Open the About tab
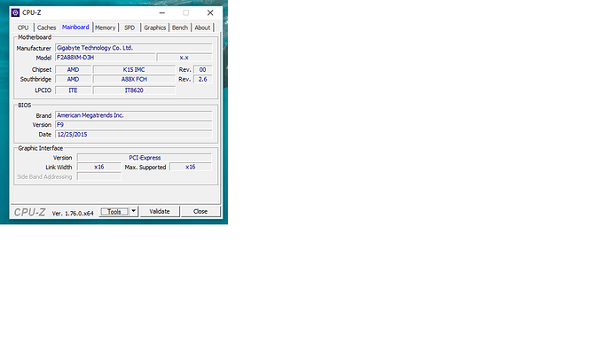612x344 pixels. 202,27
